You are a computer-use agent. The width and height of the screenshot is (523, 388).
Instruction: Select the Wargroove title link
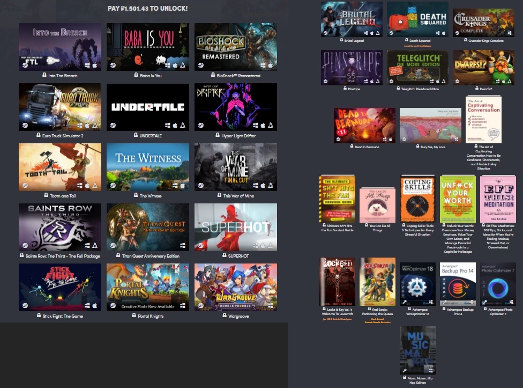point(238,316)
